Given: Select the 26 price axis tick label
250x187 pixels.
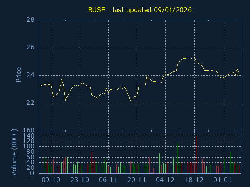Looking at the screenshot, I should 30,48.
